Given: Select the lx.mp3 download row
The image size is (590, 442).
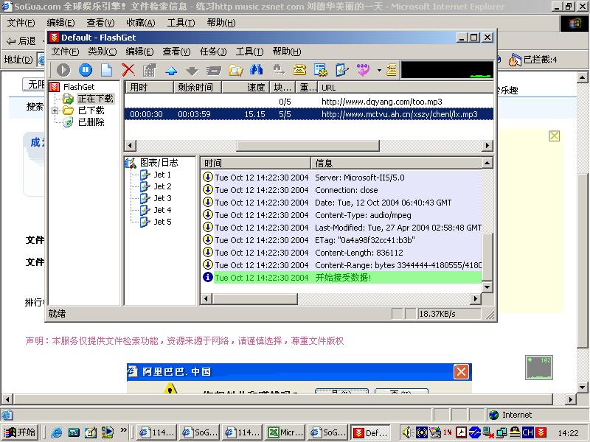Looking at the screenshot, I should [309, 114].
